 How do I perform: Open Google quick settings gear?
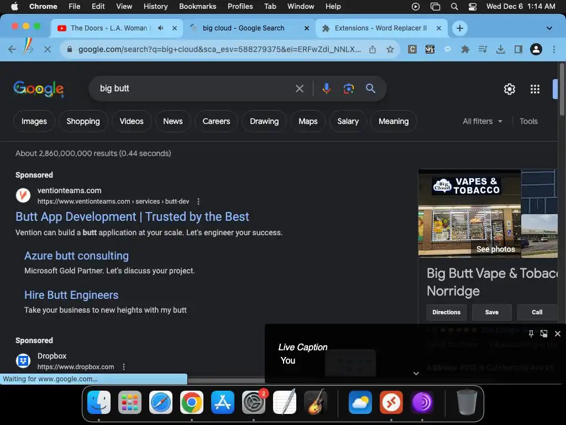pyautogui.click(x=509, y=89)
